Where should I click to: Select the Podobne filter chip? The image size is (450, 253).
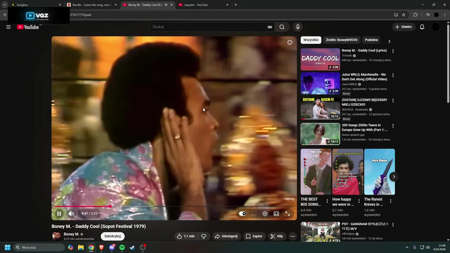372,40
